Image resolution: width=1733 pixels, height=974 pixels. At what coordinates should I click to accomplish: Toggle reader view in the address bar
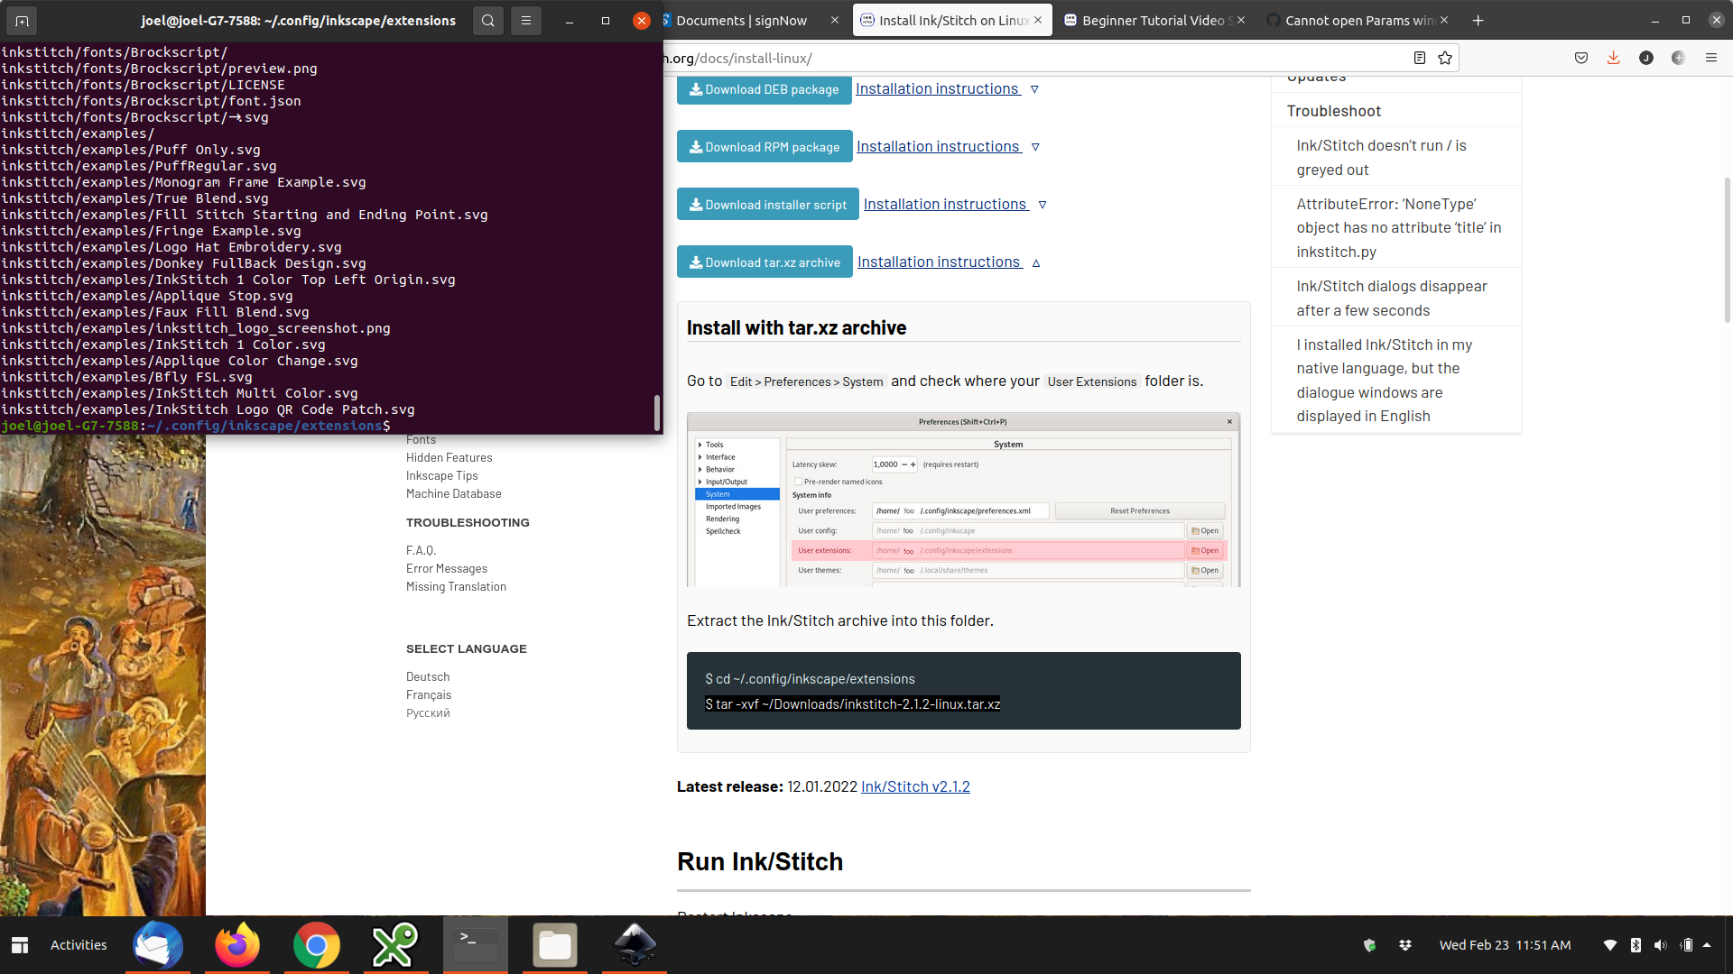[x=1419, y=57]
